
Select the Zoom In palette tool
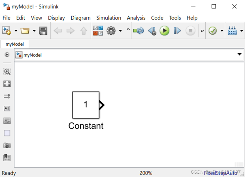click(7, 71)
